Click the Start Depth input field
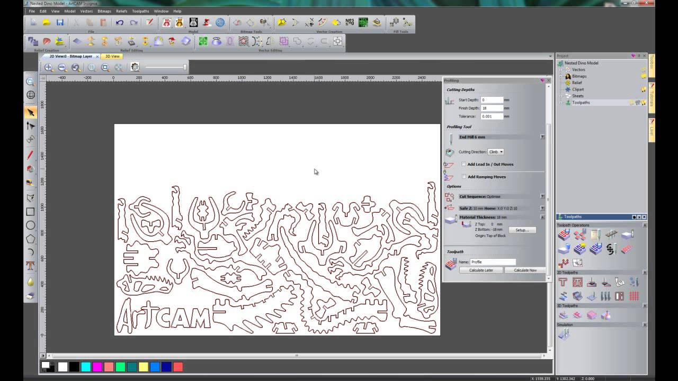Viewport: 678px width, 381px height. [x=492, y=100]
